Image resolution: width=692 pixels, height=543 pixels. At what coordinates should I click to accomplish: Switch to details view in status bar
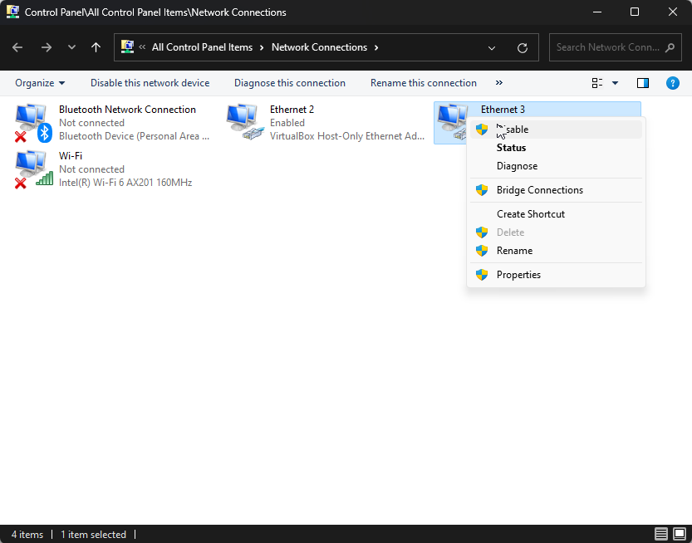661,534
